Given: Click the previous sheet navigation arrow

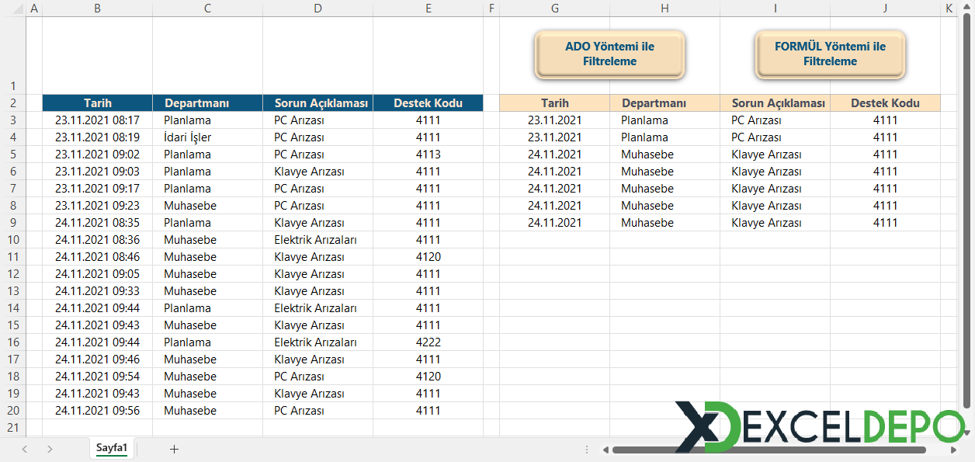Looking at the screenshot, I should click(25, 449).
